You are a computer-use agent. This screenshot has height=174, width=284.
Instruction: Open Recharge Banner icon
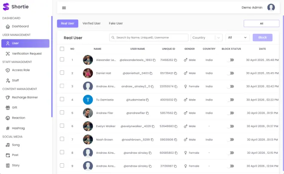coord(8,98)
